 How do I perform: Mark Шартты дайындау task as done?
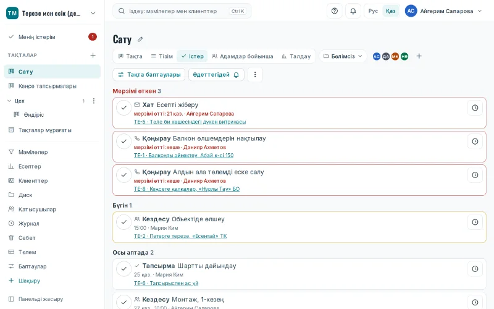point(124,269)
